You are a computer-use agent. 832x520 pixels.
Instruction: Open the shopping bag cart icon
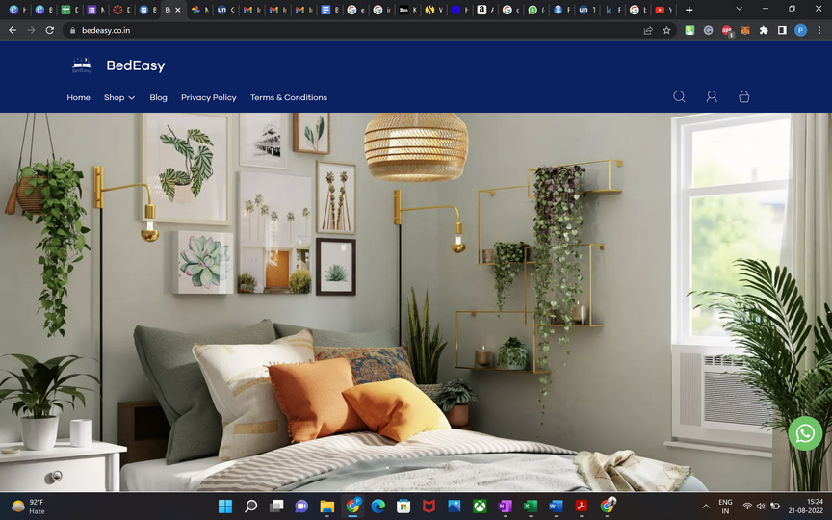744,96
